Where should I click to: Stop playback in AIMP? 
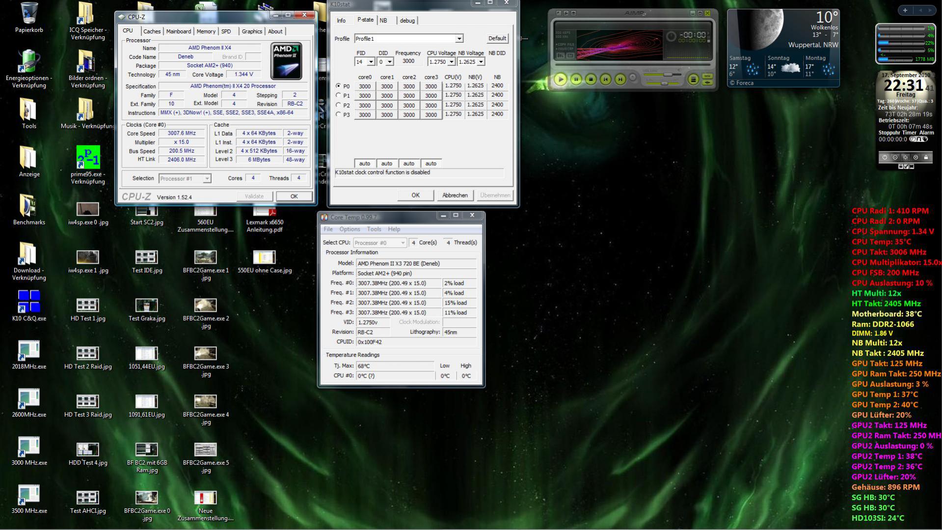click(591, 79)
